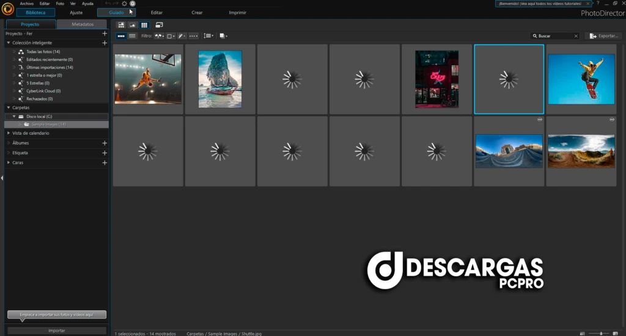This screenshot has width=626, height=336.
Task: Click the notifications bell icon
Action: pyautogui.click(x=133, y=4)
